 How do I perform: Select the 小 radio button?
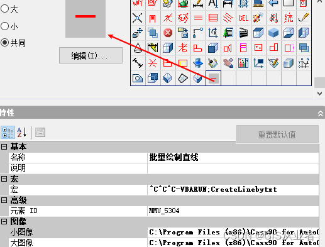[4, 26]
